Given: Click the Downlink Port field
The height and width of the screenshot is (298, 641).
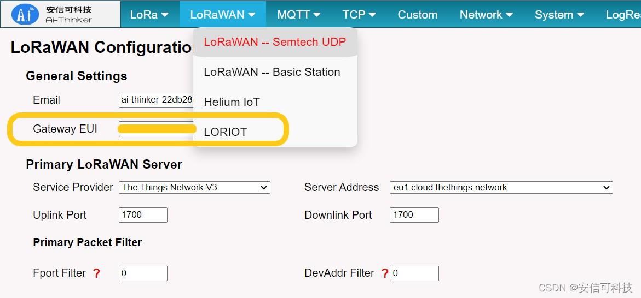Looking at the screenshot, I should pos(414,215).
